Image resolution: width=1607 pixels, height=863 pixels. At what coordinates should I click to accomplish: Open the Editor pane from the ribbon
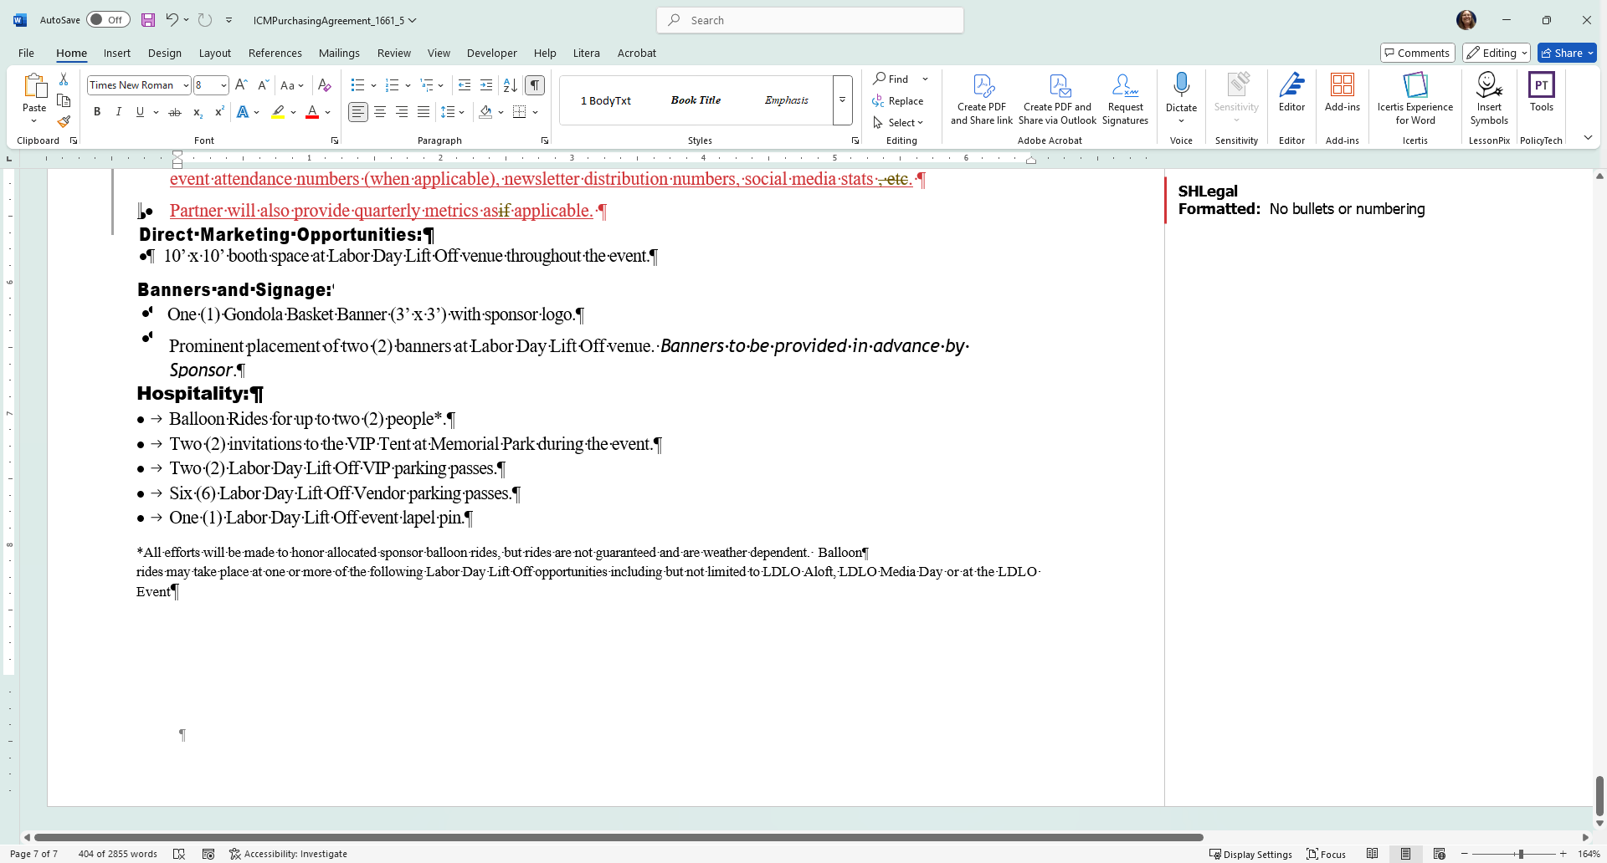click(x=1291, y=92)
